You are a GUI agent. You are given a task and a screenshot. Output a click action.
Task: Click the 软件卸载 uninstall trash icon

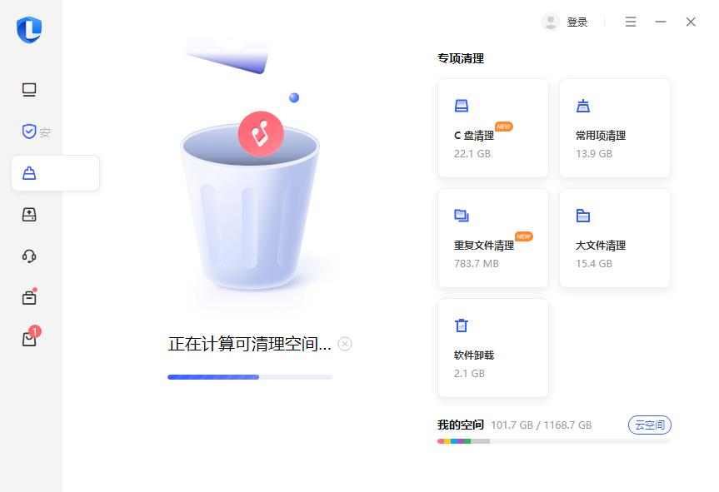pos(461,325)
